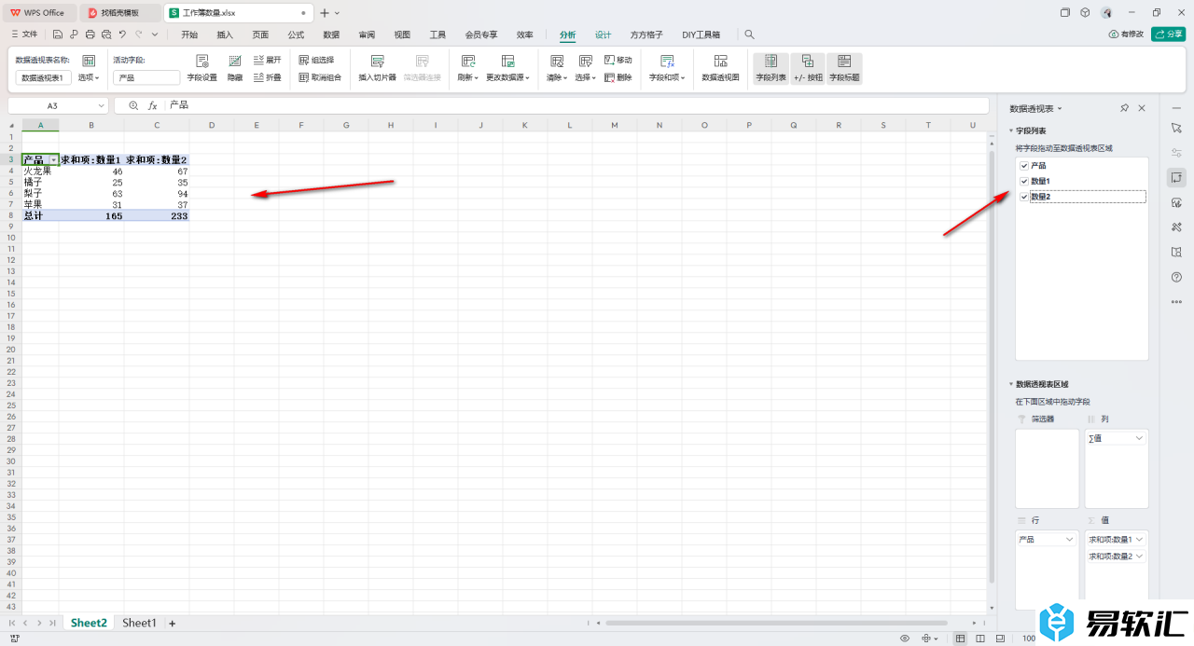Open the 插入 ribbon tab
This screenshot has height=646, width=1194.
coord(225,34)
